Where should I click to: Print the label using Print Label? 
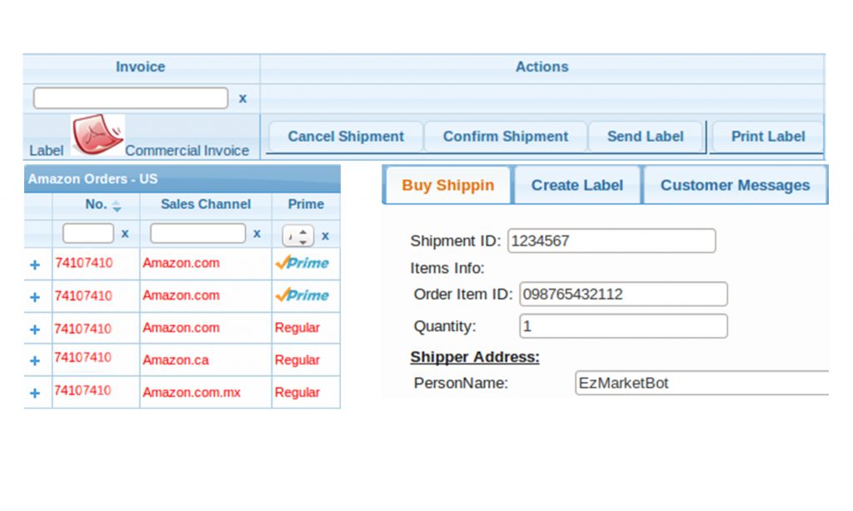click(x=767, y=136)
